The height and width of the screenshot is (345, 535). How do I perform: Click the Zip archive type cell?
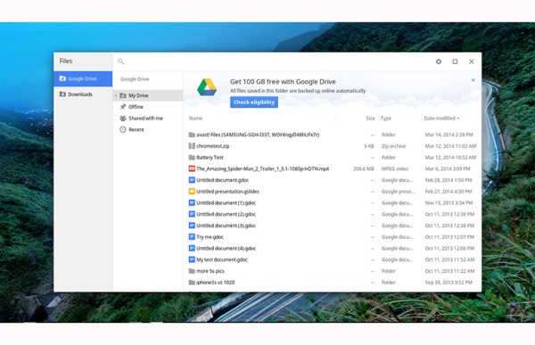pos(393,146)
